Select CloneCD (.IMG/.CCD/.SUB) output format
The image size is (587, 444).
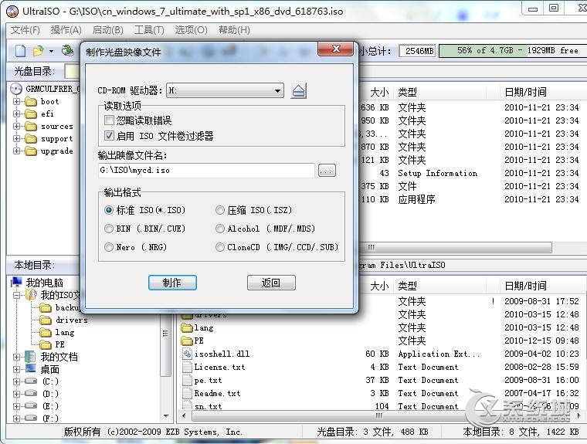pyautogui.click(x=220, y=247)
